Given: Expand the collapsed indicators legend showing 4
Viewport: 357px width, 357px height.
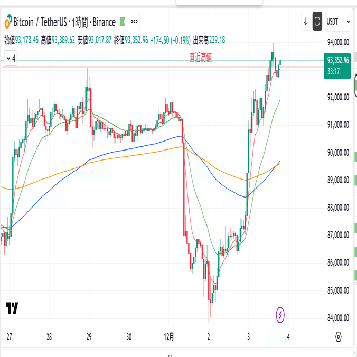Looking at the screenshot, I should point(11,58).
